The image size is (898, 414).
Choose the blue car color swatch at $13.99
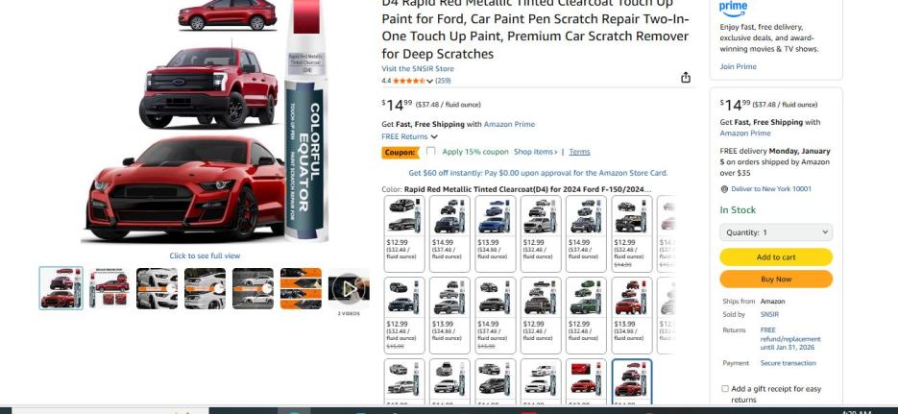click(496, 233)
